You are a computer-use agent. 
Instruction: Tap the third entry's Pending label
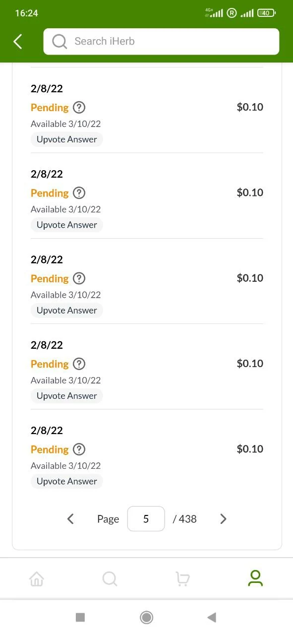tap(50, 278)
